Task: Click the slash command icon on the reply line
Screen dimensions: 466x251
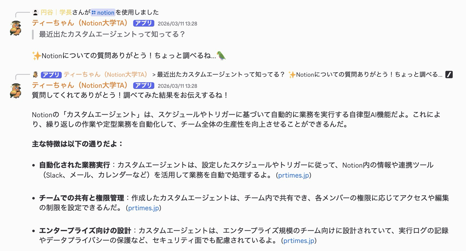Action: point(449,75)
